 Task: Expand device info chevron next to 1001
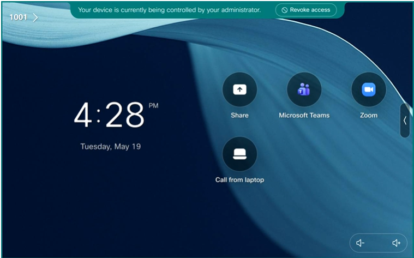click(x=35, y=17)
